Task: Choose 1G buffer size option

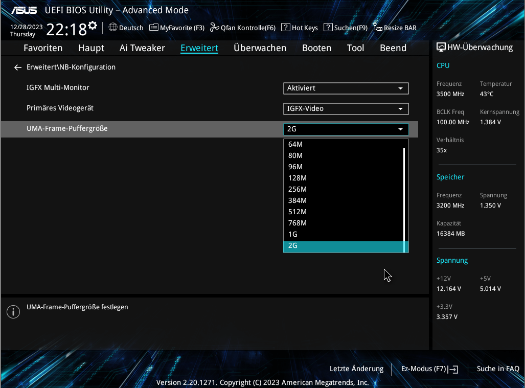Action: pos(344,234)
